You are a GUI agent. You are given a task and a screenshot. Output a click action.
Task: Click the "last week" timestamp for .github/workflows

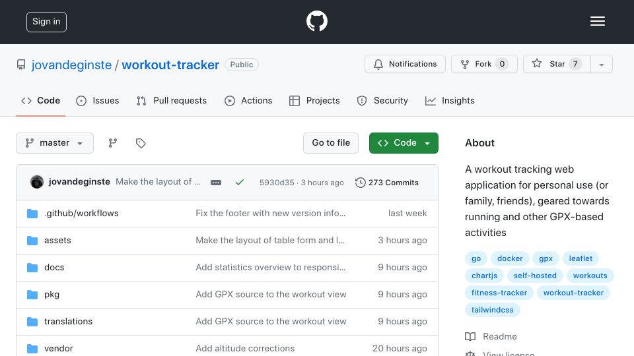click(x=407, y=213)
